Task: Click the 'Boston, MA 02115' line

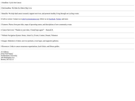Action: click(7, 59)
